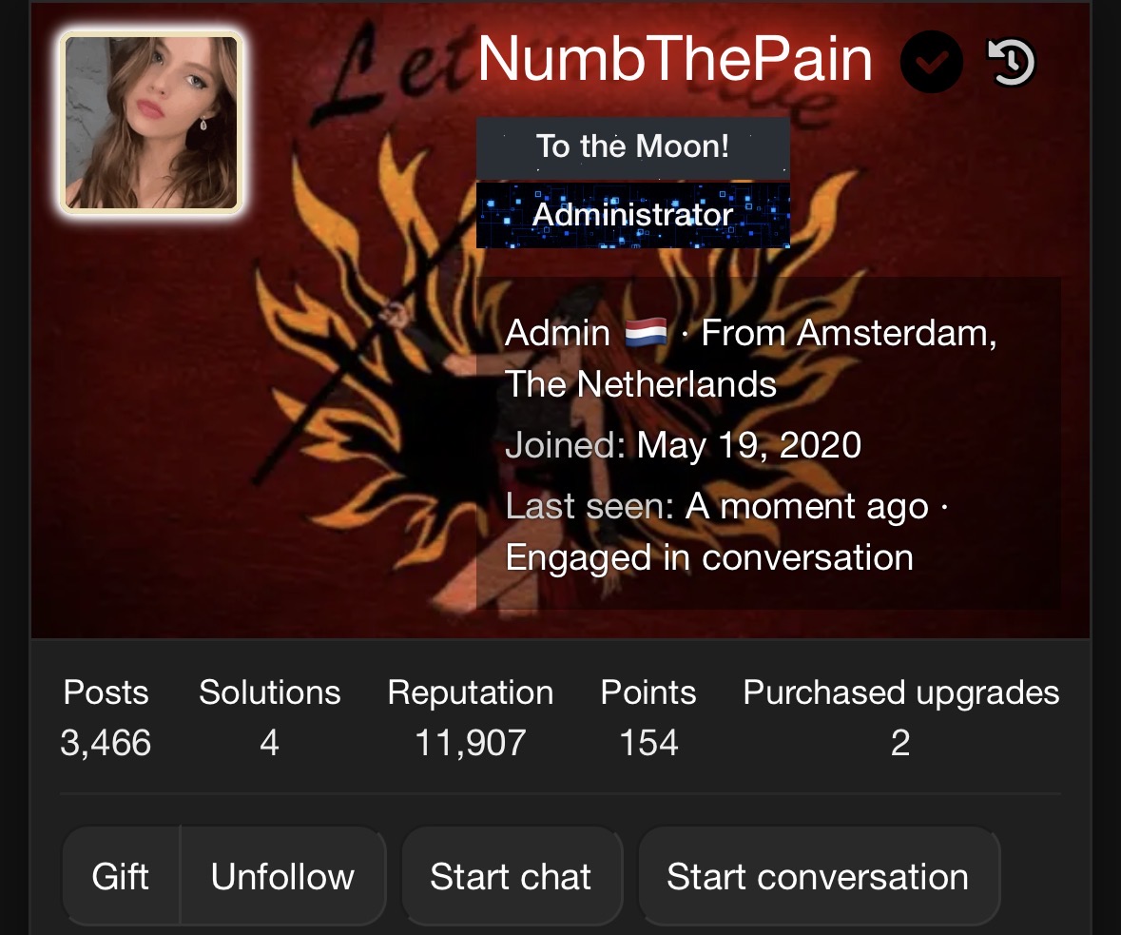Open username history clock icon

1011,62
